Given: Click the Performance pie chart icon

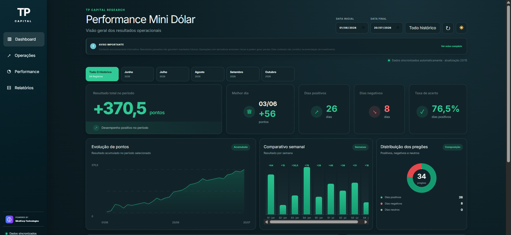Looking at the screenshot, I should [9, 72].
